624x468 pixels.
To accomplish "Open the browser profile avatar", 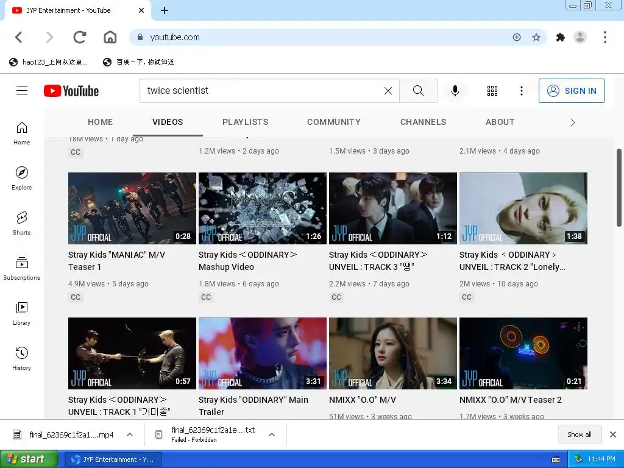I will [580, 37].
